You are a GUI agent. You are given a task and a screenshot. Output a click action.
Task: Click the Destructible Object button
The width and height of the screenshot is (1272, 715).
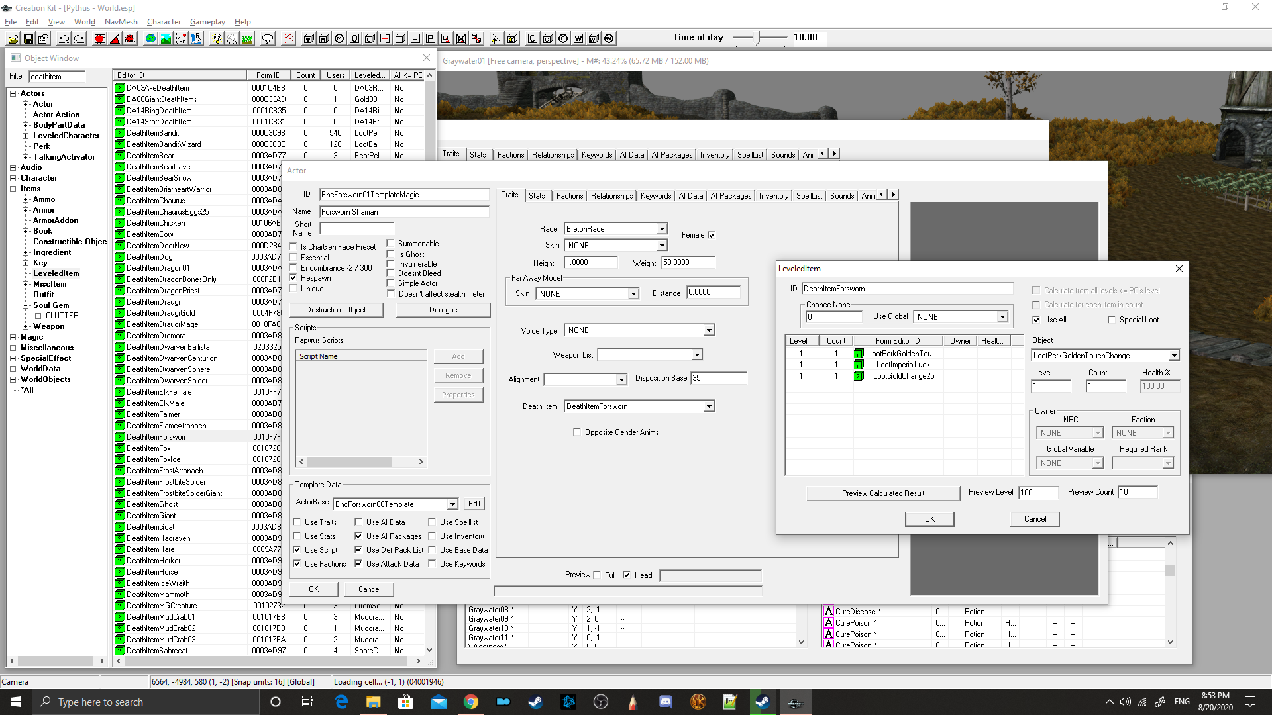[x=335, y=310]
